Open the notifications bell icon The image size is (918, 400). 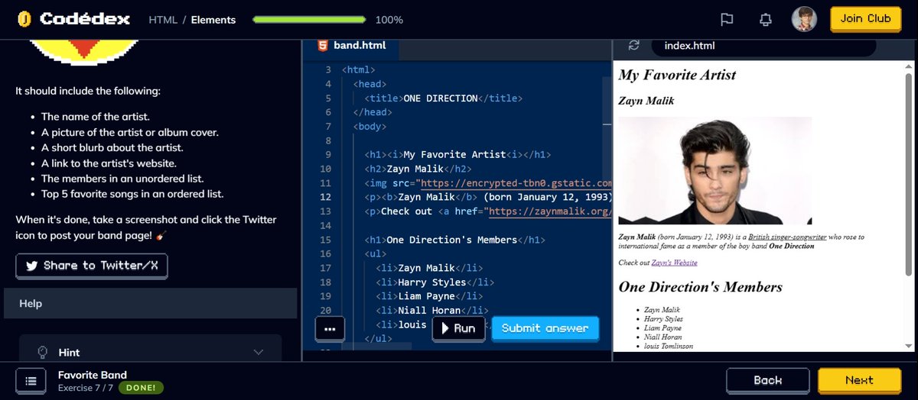coord(765,20)
